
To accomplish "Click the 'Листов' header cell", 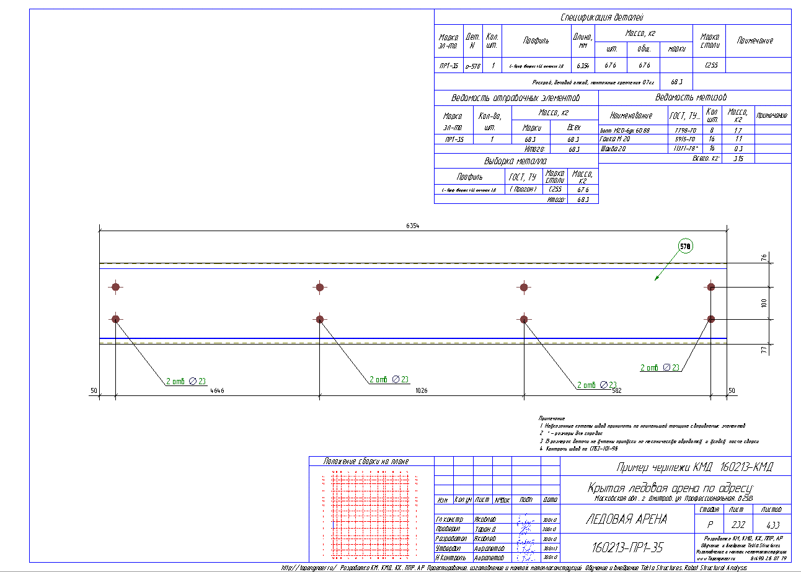I will click(771, 509).
